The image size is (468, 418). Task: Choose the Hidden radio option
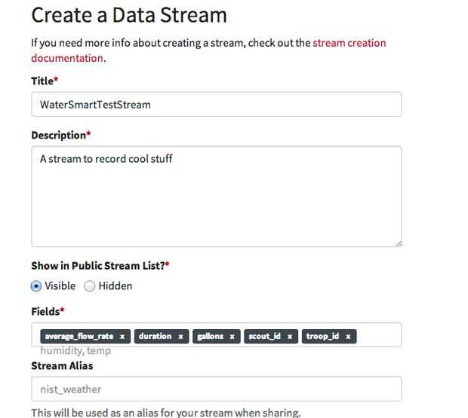pyautogui.click(x=90, y=286)
